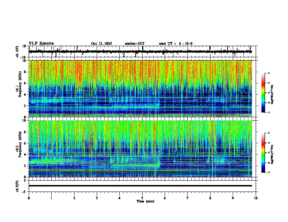The width and height of the screenshot is (288, 222).
Task: Click the 'station=OUI' label
Action: [x=135, y=44]
